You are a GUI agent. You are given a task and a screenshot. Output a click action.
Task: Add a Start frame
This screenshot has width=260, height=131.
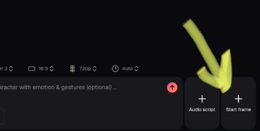tap(238, 103)
